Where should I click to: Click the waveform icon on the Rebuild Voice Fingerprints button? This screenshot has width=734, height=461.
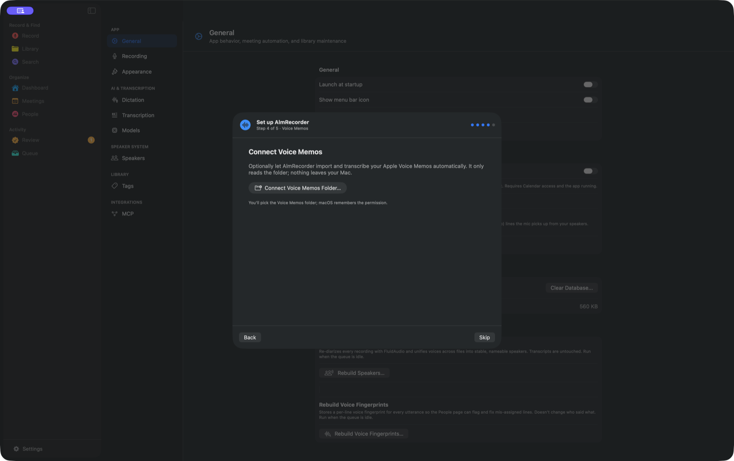point(328,434)
